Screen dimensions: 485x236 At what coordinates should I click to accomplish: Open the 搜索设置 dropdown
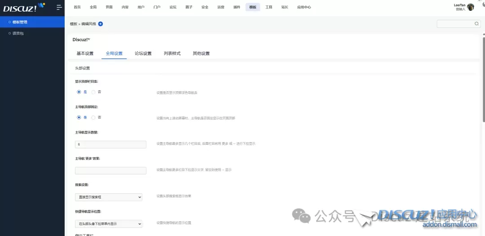pos(108,197)
